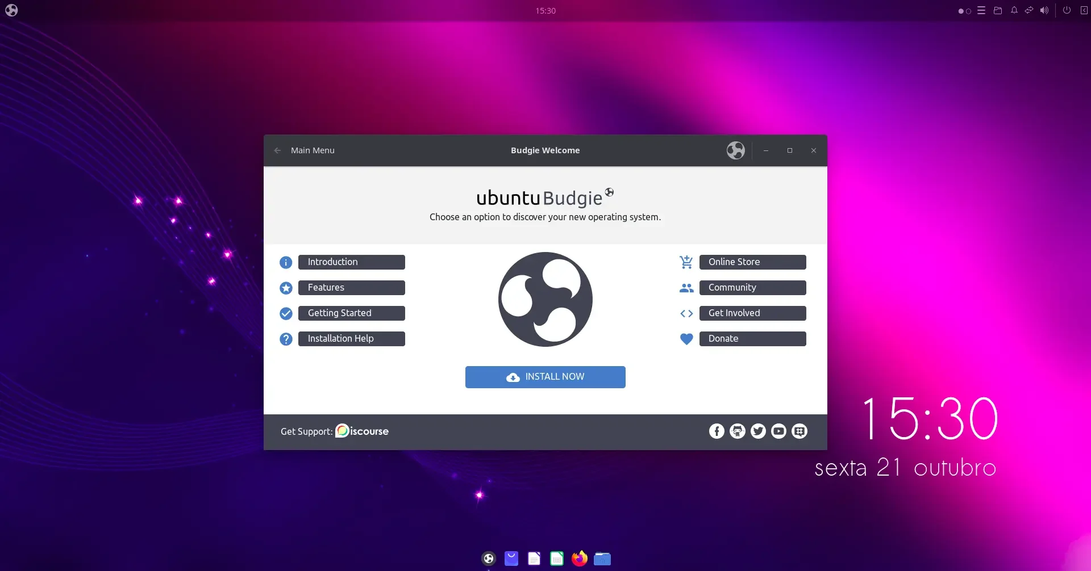Open the network arrows indicator in the panel
The width and height of the screenshot is (1091, 571).
1029,11
